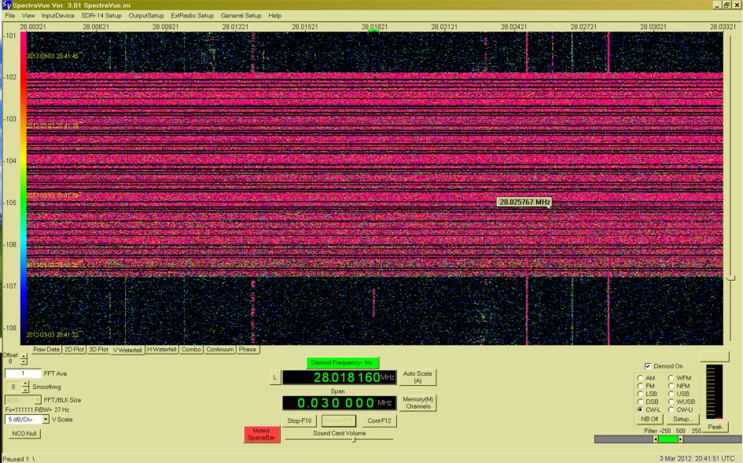
Task: Click the Demod Frequency-Ins green label
Action: pos(342,363)
